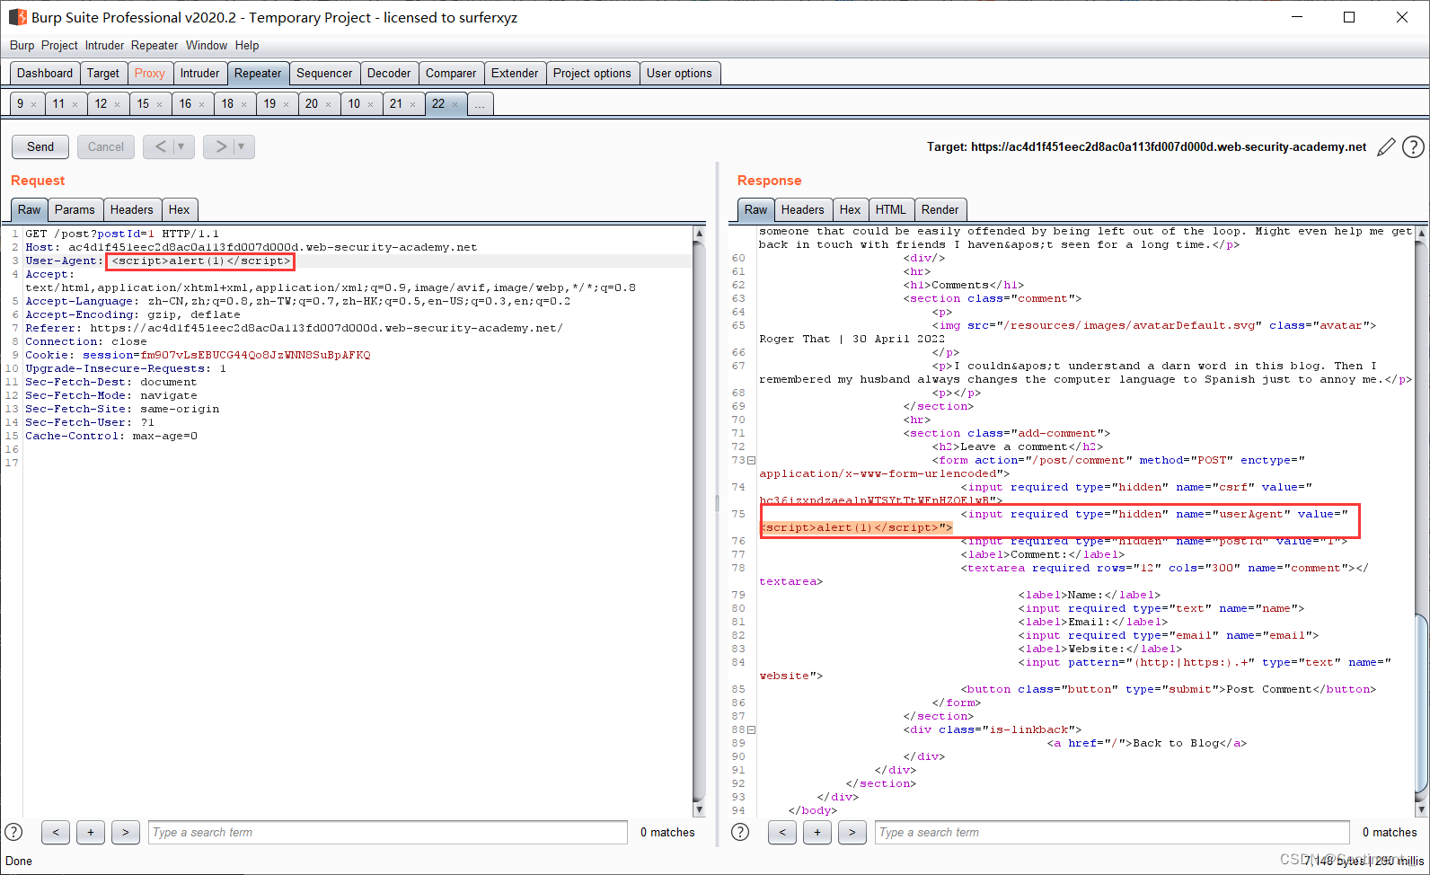Image resolution: width=1430 pixels, height=875 pixels.
Task: Close Repeater tab 12
Action: coord(117,105)
